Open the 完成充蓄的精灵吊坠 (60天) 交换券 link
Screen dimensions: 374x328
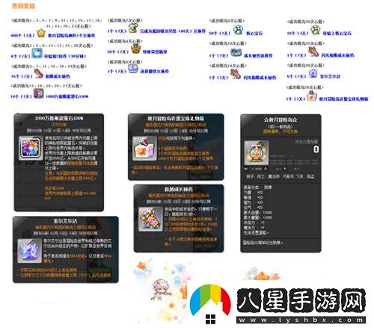click(173, 31)
